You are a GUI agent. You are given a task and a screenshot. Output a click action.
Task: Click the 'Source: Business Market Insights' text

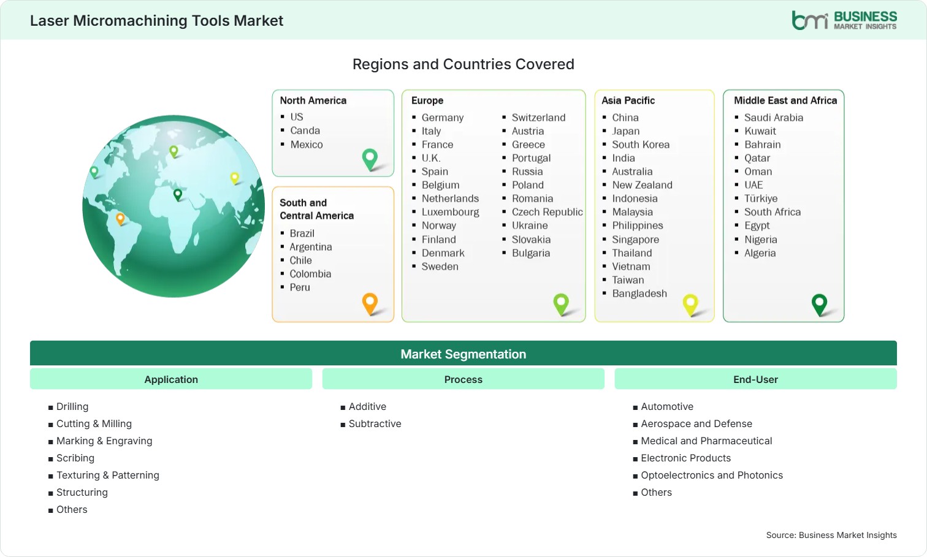tap(831, 535)
